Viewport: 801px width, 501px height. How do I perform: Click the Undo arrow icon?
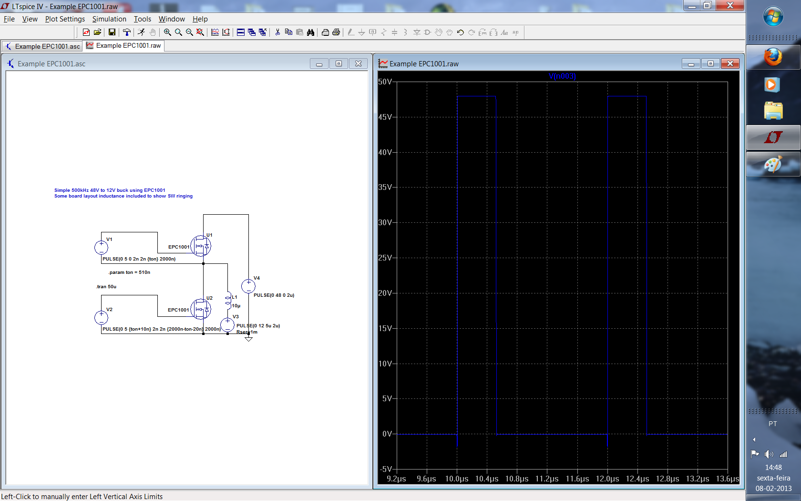tap(461, 32)
